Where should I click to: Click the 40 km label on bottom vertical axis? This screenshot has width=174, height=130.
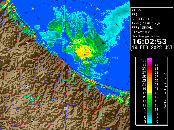[65, 108]
